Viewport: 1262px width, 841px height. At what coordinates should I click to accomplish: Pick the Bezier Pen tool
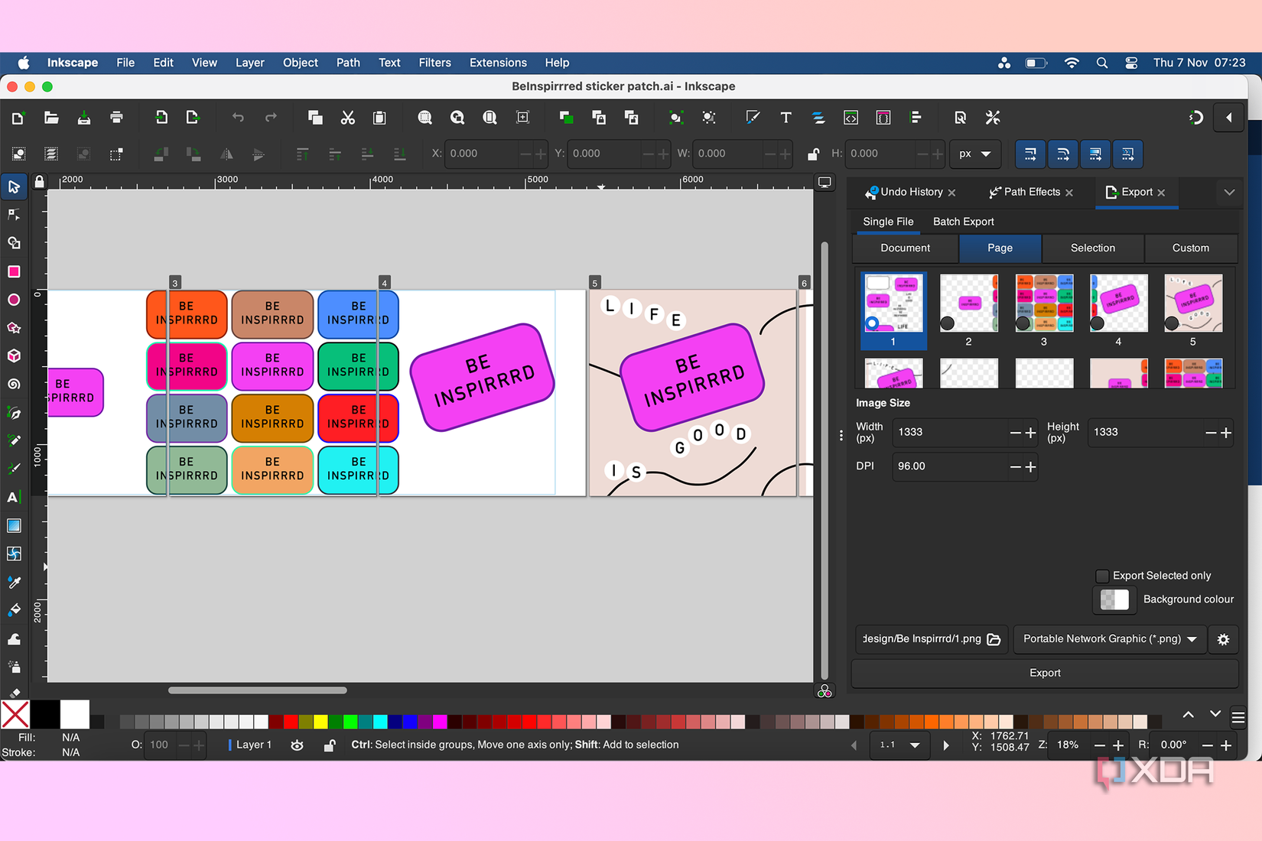tap(14, 413)
